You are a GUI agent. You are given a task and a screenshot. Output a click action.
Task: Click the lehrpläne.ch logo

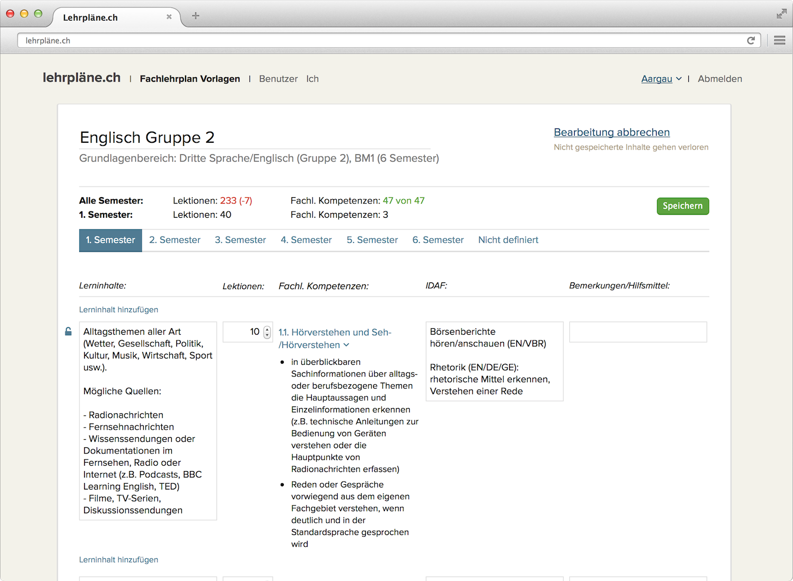[81, 78]
